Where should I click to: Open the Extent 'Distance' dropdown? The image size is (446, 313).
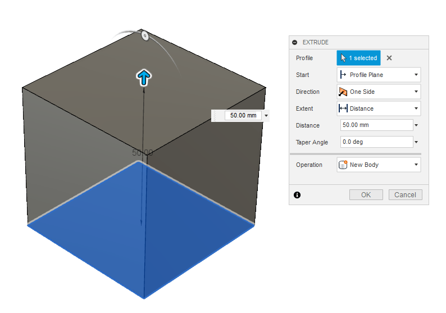pos(379,108)
